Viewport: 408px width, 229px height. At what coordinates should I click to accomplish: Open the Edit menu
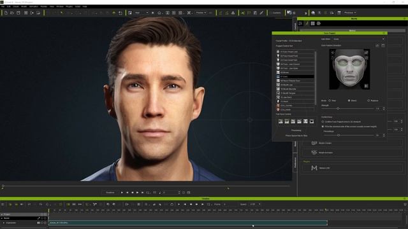pyautogui.click(x=8, y=6)
